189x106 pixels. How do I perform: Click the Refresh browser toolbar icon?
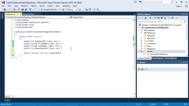coord(63,10)
